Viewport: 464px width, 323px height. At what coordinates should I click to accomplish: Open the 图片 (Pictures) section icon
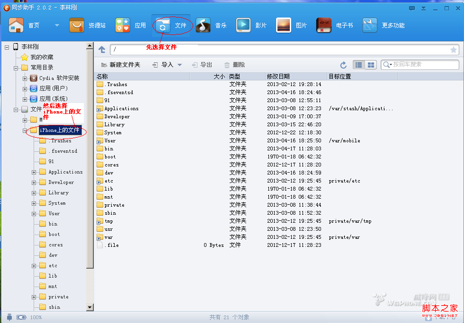coord(283,26)
